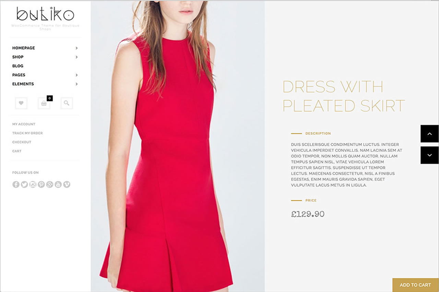Open the Pinterest social icon
The width and height of the screenshot is (439, 292).
[41, 184]
